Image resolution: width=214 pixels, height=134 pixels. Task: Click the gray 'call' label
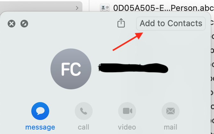[84, 127]
